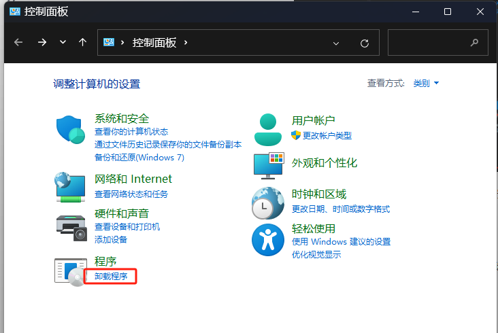The width and height of the screenshot is (498, 333).
Task: Open 查看你的计算机状态 link
Action: click(131, 132)
